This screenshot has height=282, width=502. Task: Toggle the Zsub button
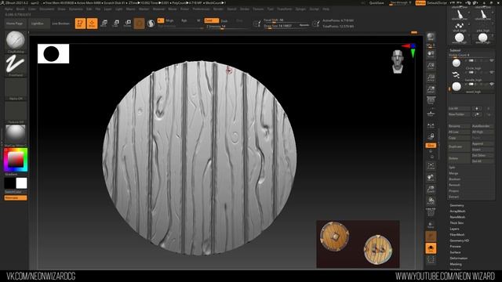224,21
